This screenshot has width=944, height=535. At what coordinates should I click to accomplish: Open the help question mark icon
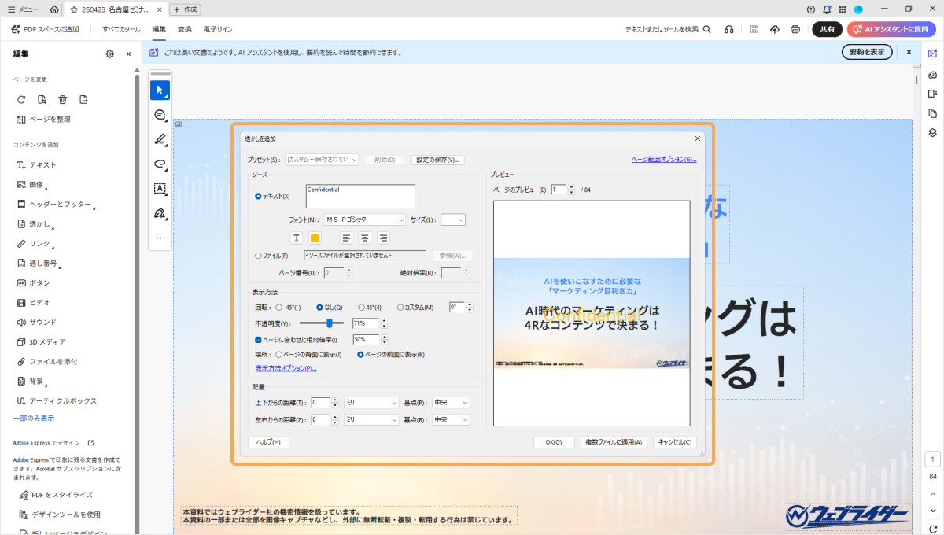pyautogui.click(x=811, y=9)
